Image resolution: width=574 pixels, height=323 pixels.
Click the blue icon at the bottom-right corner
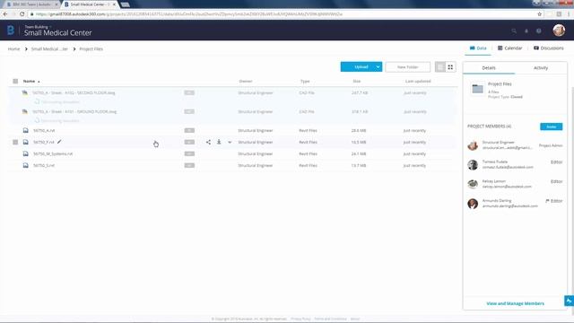(x=569, y=301)
